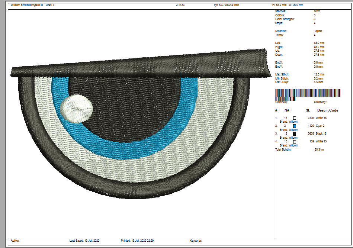The height and width of the screenshot is (248, 353).
Task: Pick the first White 15 swatch in row 1
Action: pos(295,118)
